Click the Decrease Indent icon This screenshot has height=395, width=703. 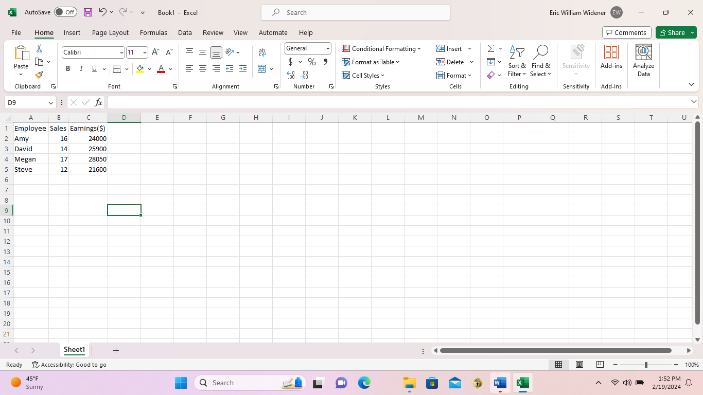tap(230, 68)
